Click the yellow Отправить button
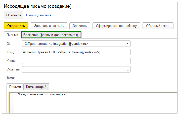 point(16,26)
